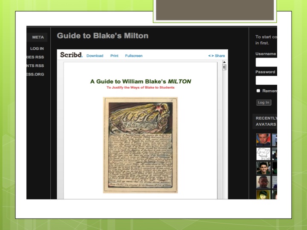Click the Milton title page illustration
The image size is (307, 230).
(140, 145)
